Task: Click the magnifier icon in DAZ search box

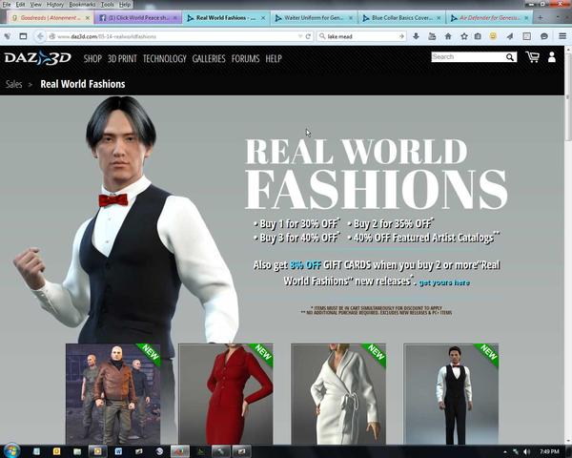Action: 510,57
